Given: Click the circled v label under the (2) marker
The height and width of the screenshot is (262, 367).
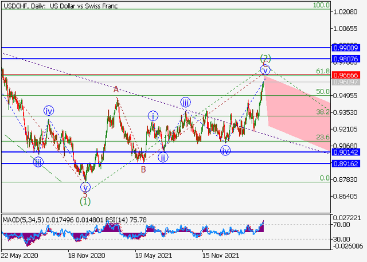Looking at the screenshot, I should [x=265, y=70].
